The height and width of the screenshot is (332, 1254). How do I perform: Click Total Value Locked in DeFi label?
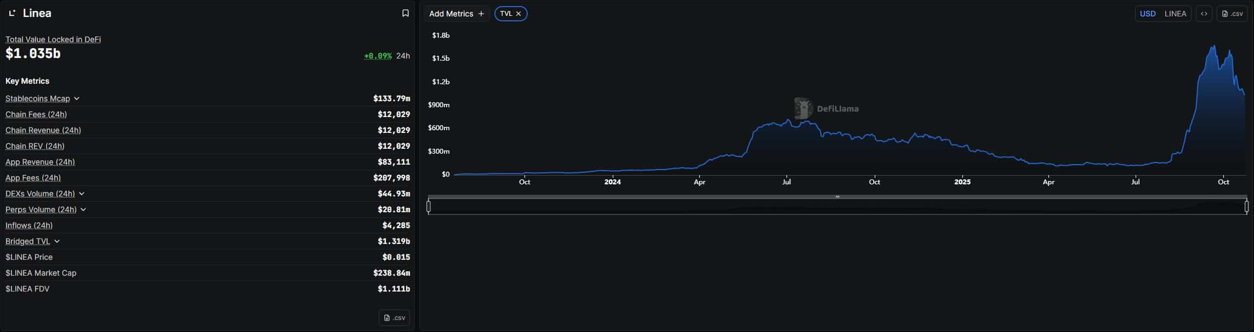pos(53,39)
